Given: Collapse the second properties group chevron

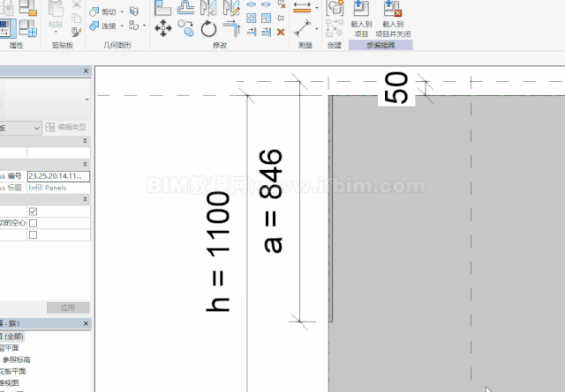Looking at the screenshot, I should point(85,164).
